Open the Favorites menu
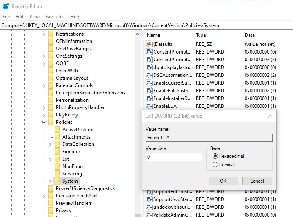This screenshot has height=217, width=293. click(x=55, y=17)
